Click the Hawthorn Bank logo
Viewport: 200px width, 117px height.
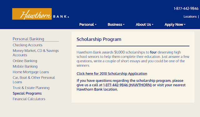coord(41,14)
